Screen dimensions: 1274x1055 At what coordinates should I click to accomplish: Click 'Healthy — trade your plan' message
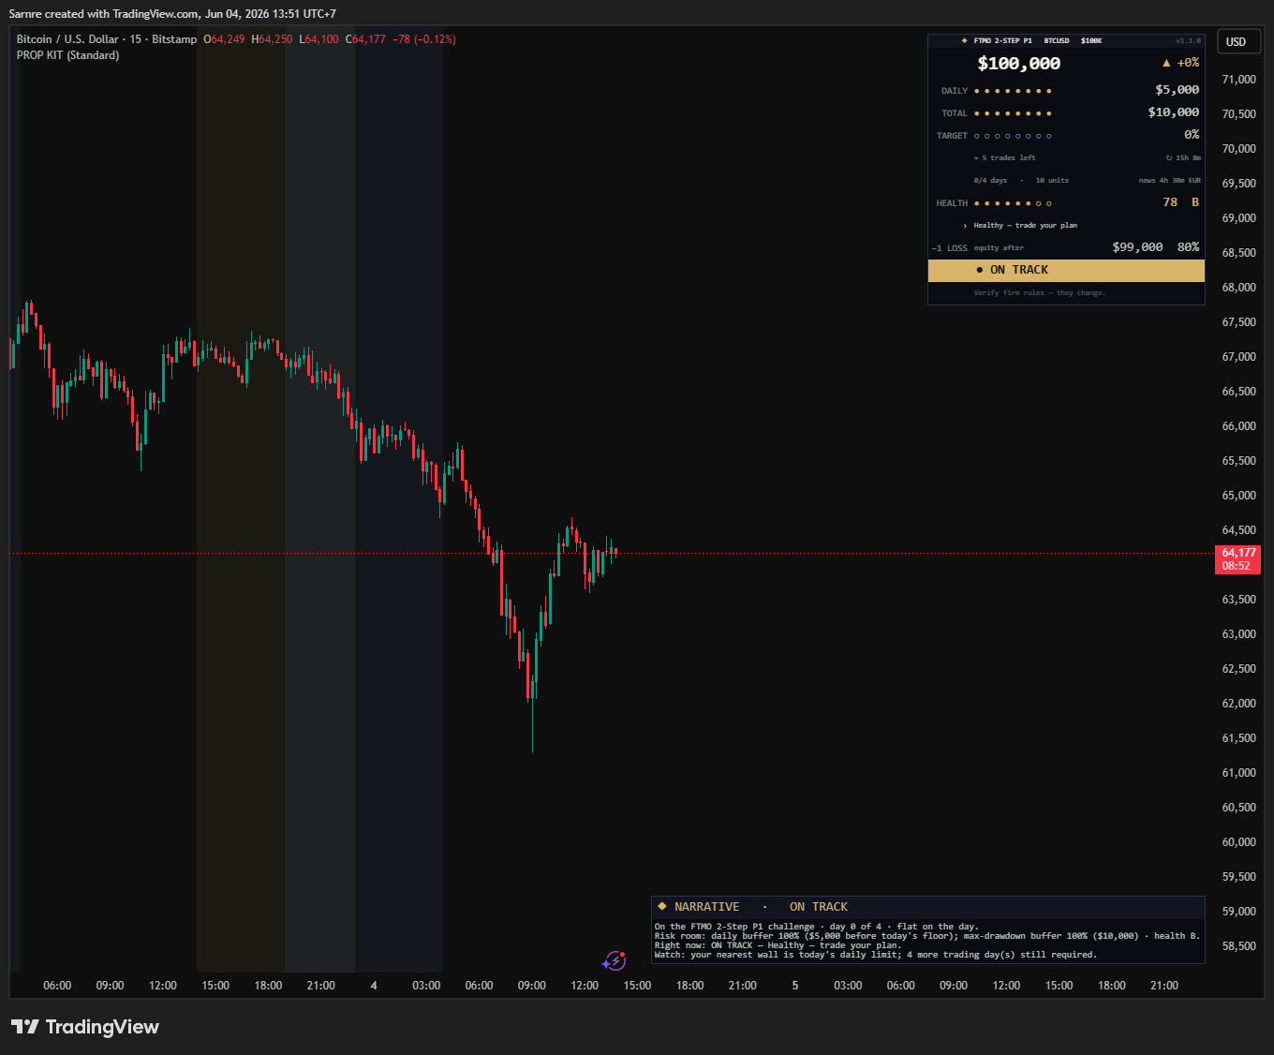tap(1025, 226)
